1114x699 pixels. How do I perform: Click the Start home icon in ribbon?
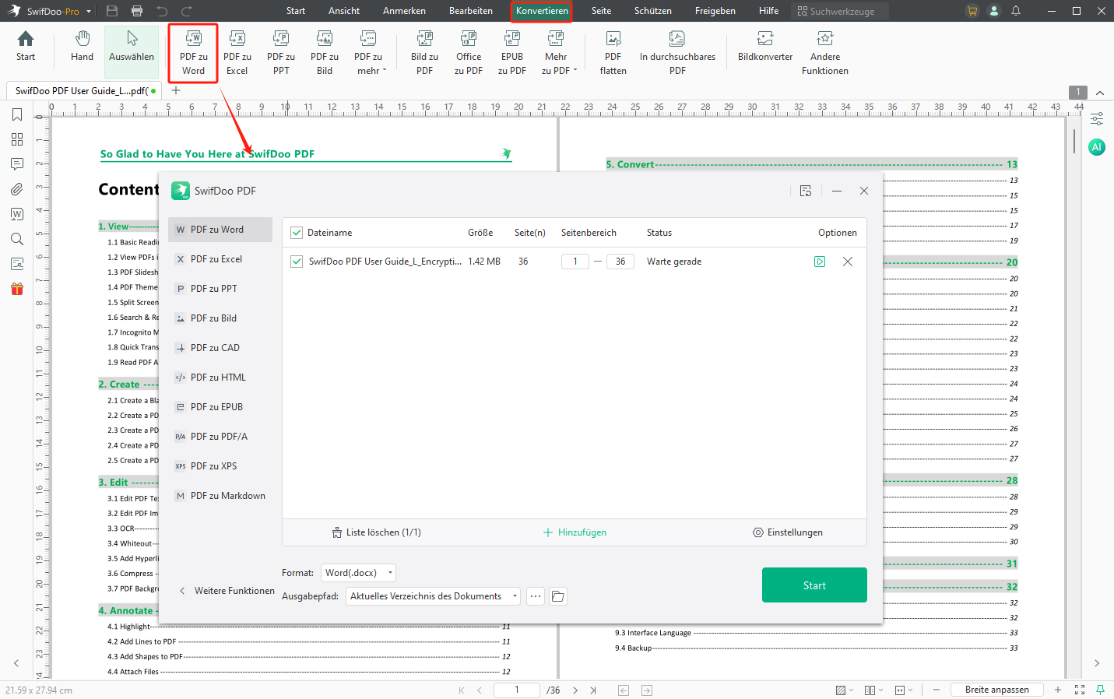point(26,46)
